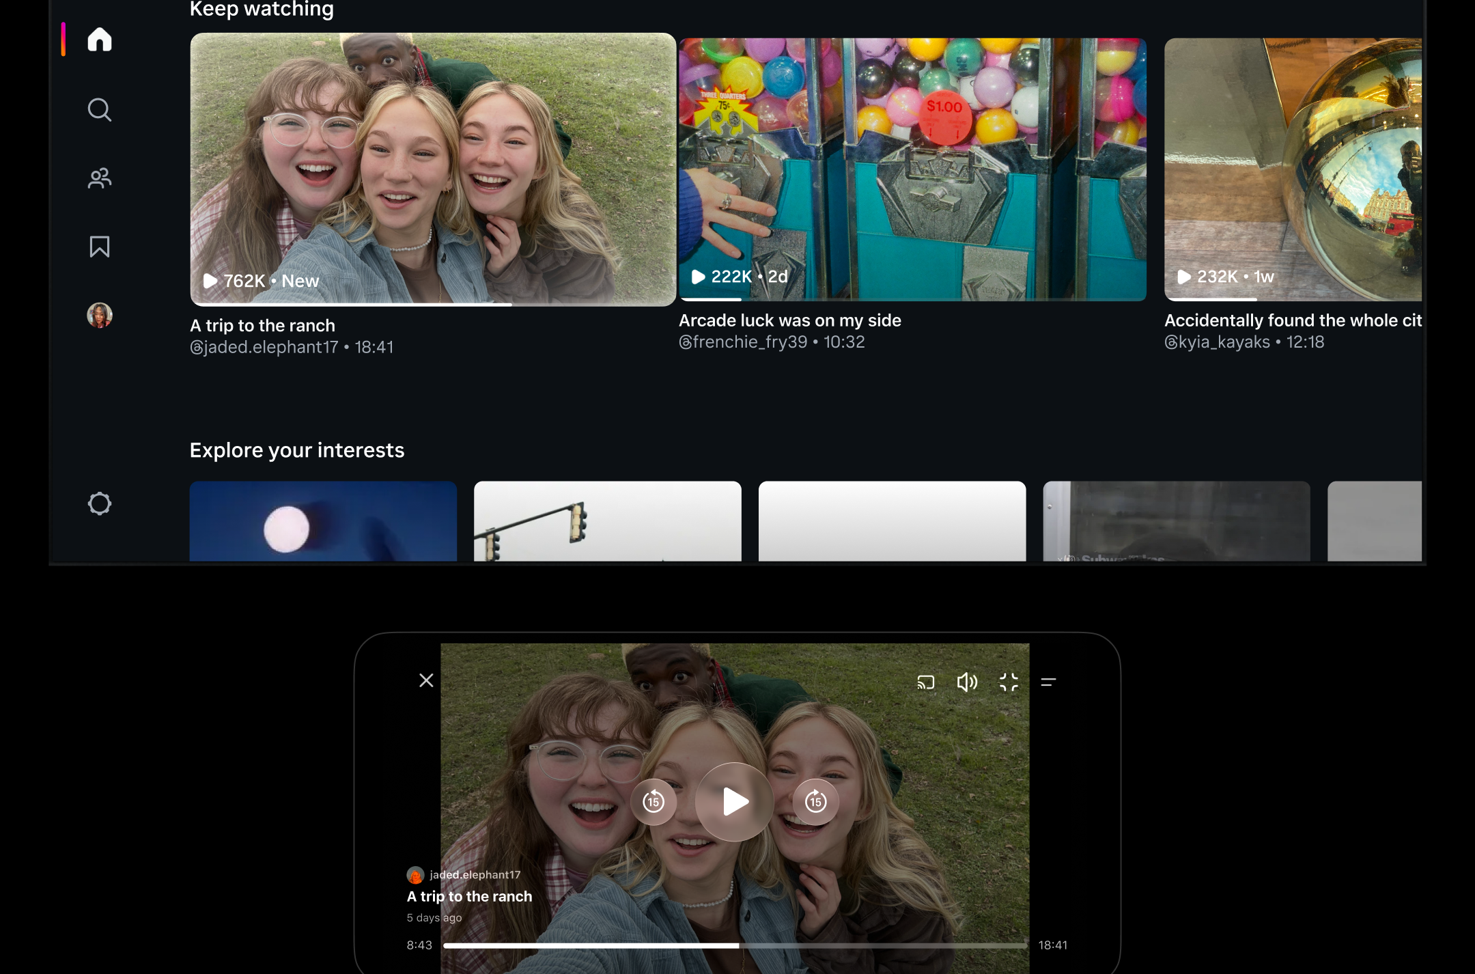
Task: Click 'A trip to the ranch' title in phone player
Action: coord(469,896)
